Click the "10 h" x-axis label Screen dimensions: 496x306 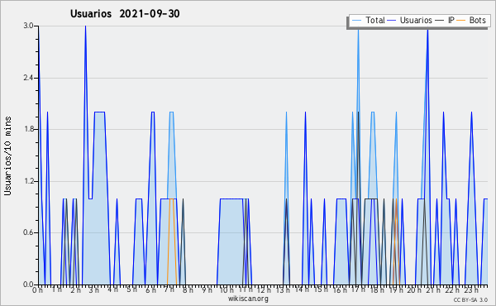point(227,289)
